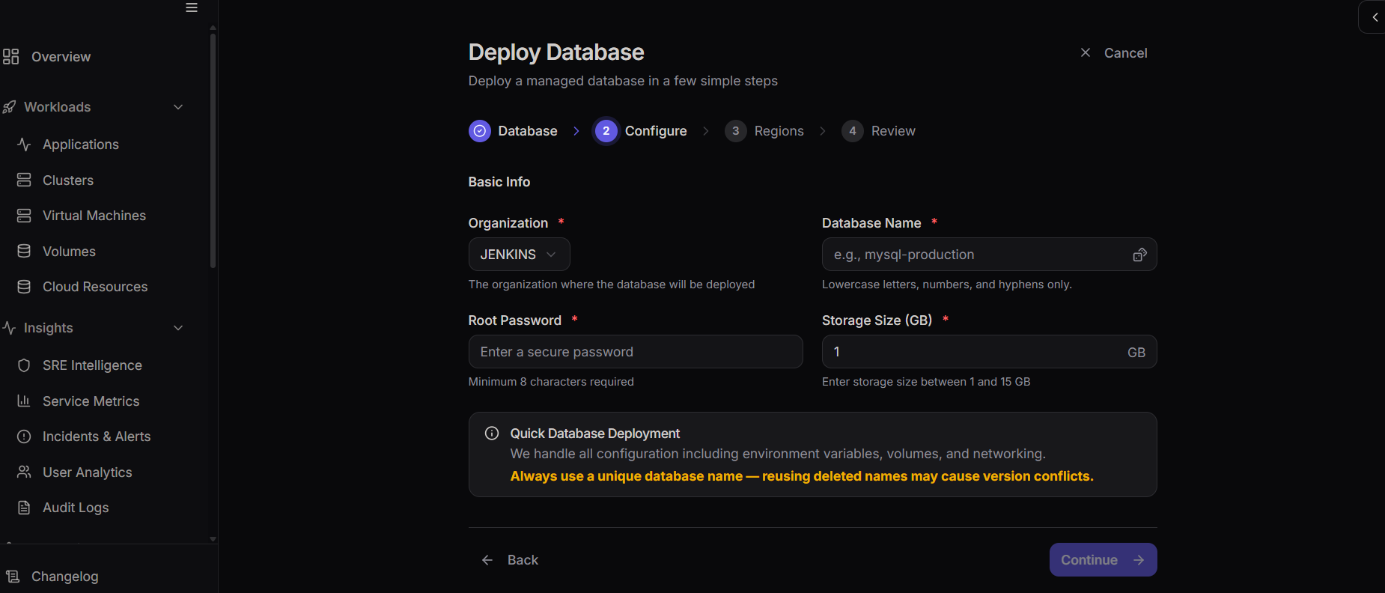The height and width of the screenshot is (593, 1385).
Task: Click the Audit Logs document icon
Action: (x=24, y=508)
